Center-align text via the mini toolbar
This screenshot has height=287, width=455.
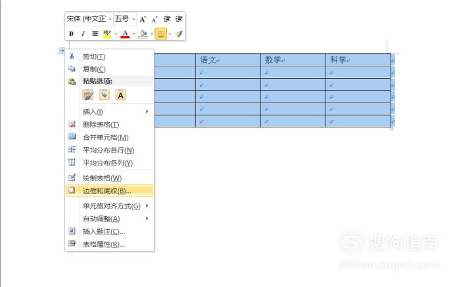click(x=95, y=33)
